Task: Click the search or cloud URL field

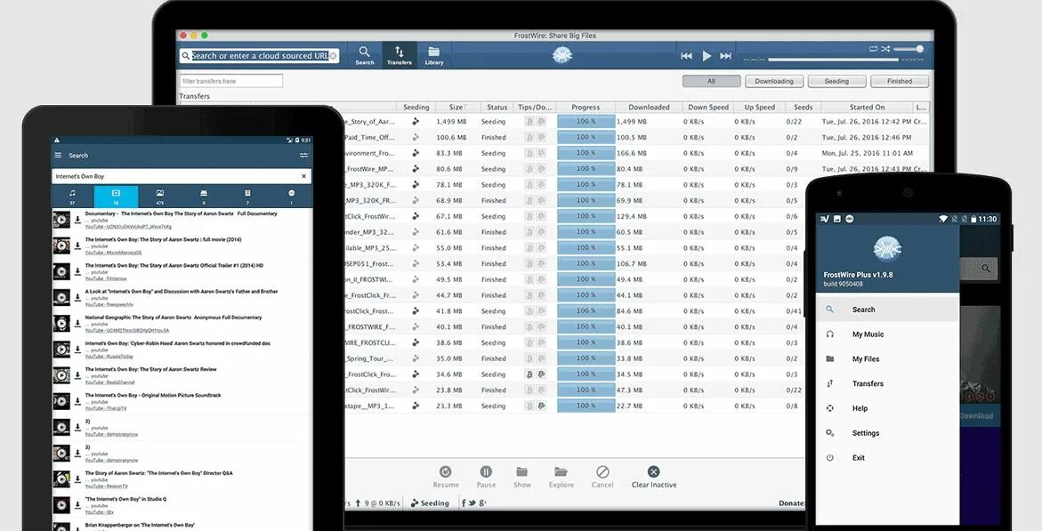Action: [x=260, y=56]
